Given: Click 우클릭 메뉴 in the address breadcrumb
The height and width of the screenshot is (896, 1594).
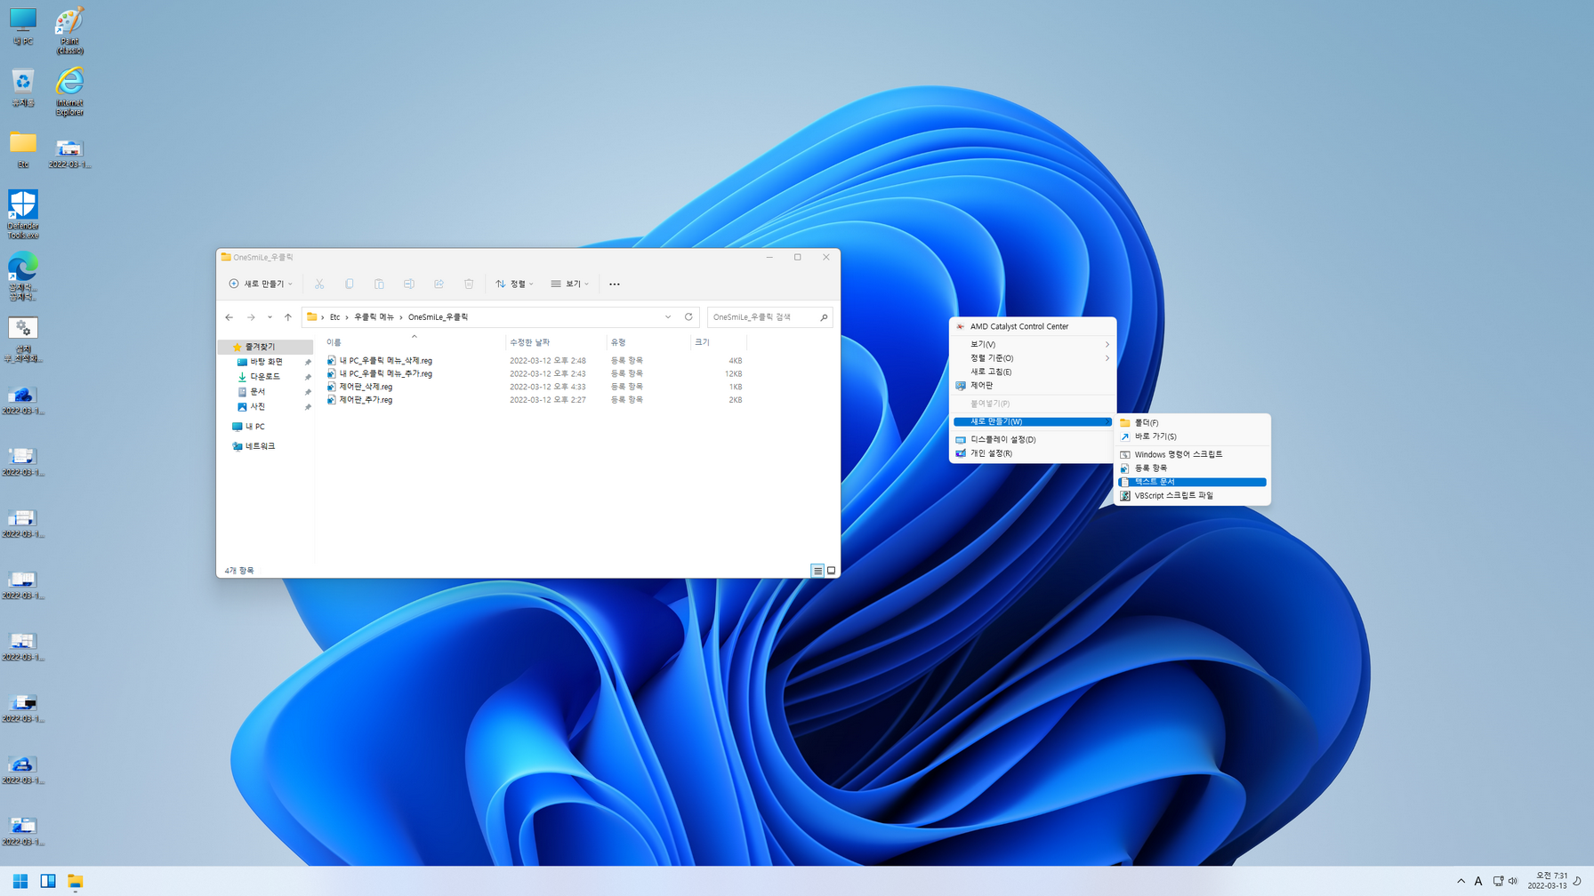Looking at the screenshot, I should coord(374,317).
